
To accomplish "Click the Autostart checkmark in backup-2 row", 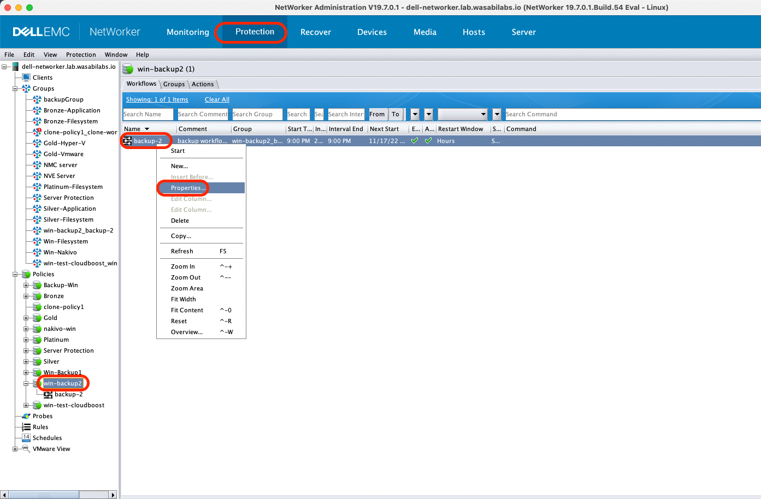I will click(428, 140).
